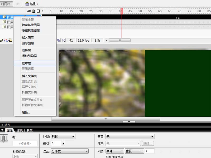211x158 pixels.
Task: Click the back arrow beside the scene name
Action: tap(18, 4)
